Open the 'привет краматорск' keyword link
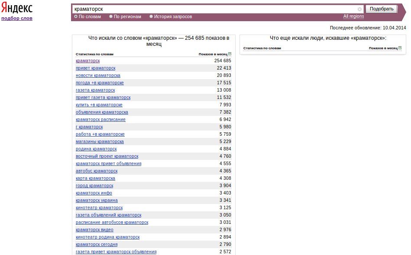 pos(96,68)
